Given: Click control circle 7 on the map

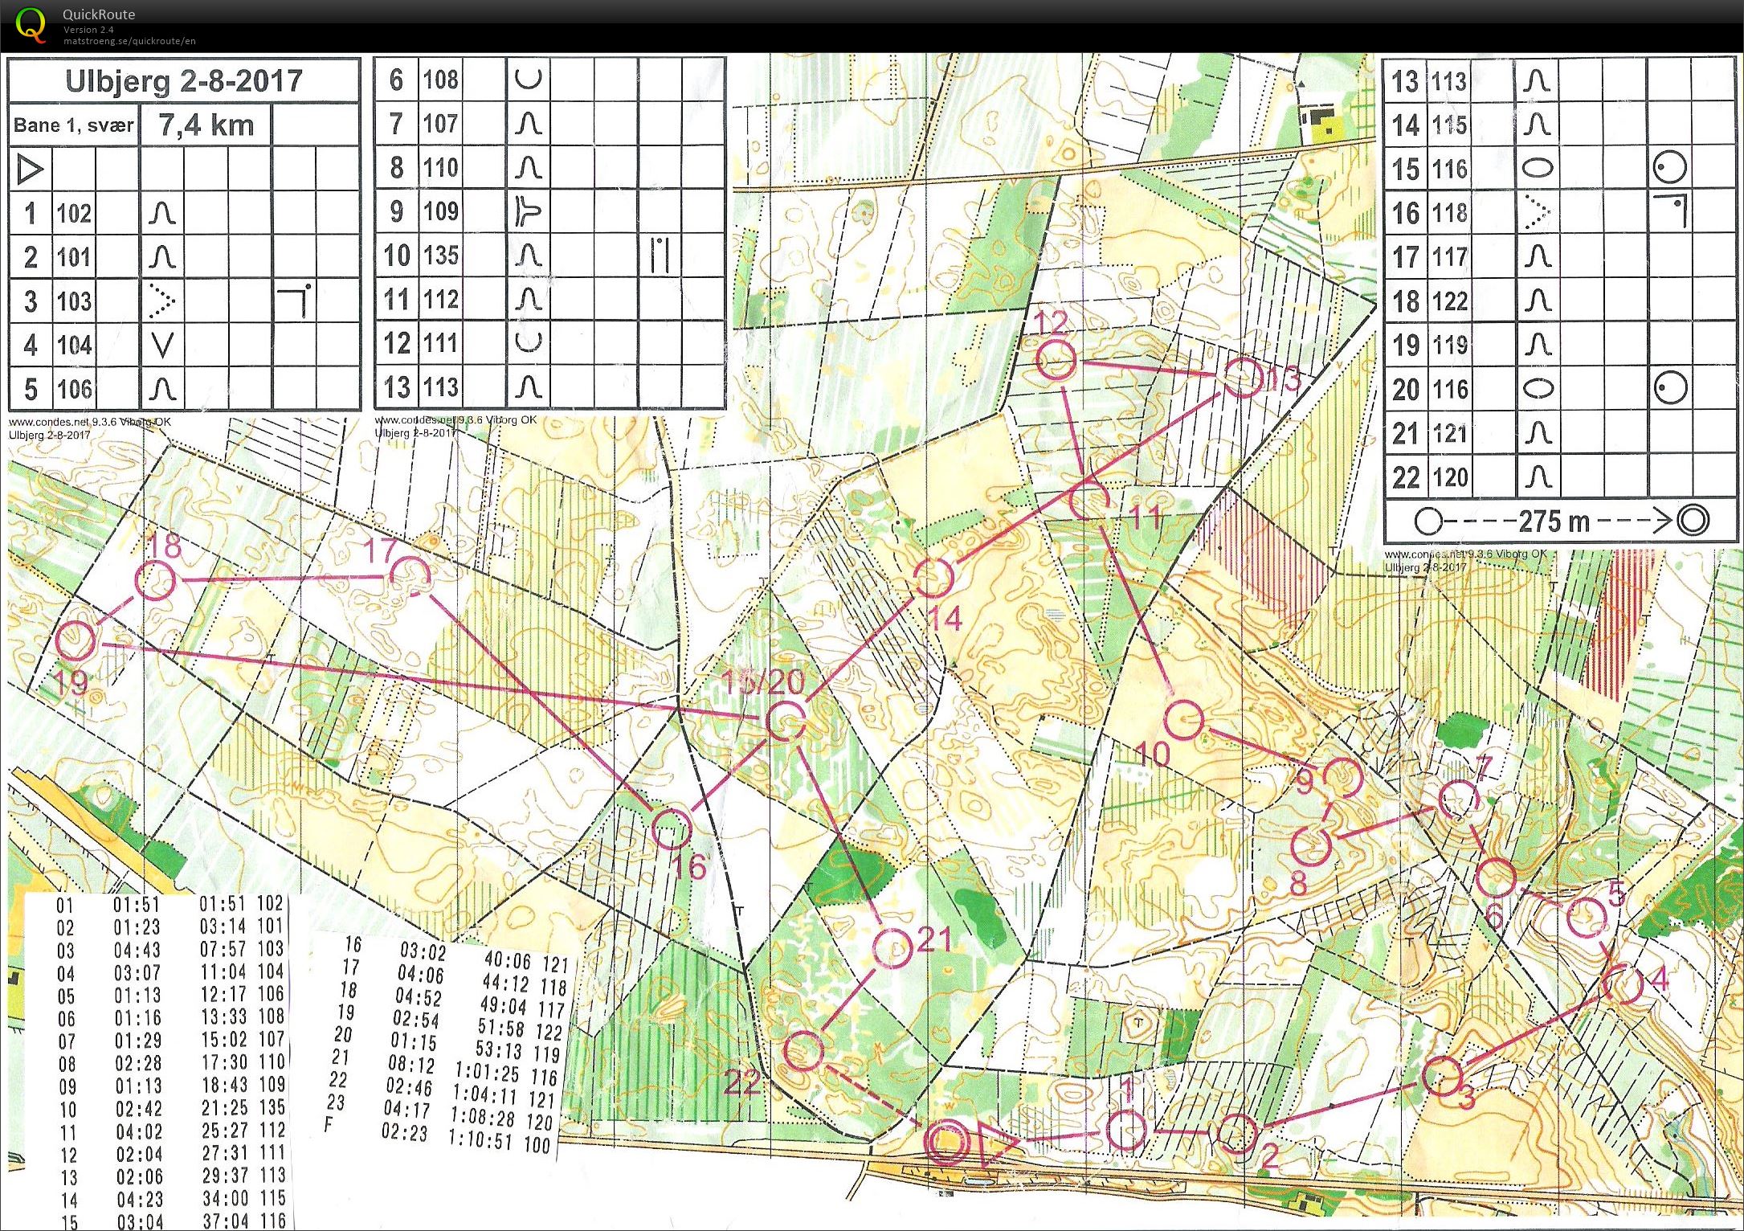Looking at the screenshot, I should [x=1458, y=799].
